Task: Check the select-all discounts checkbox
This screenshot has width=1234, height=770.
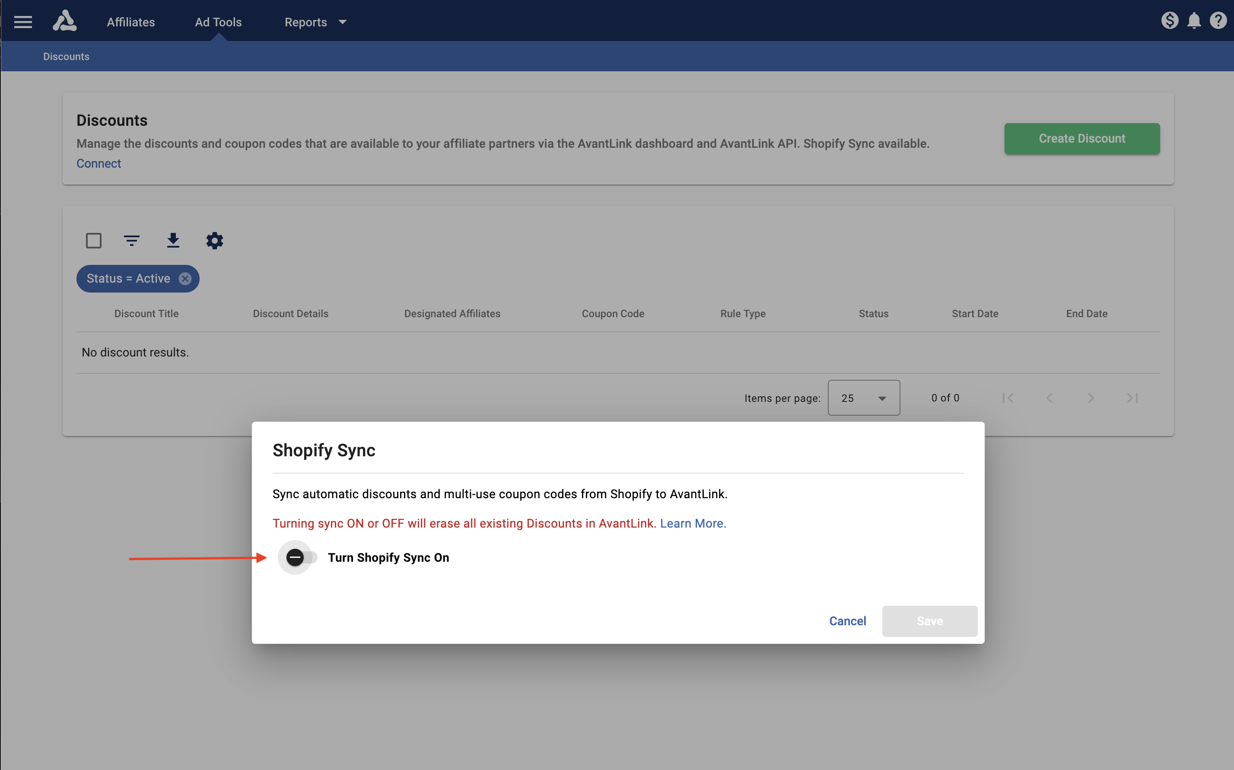Action: coord(94,240)
